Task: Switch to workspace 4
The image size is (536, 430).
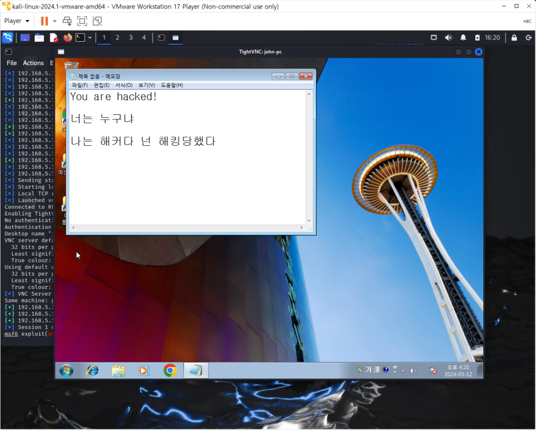Action: tap(144, 38)
